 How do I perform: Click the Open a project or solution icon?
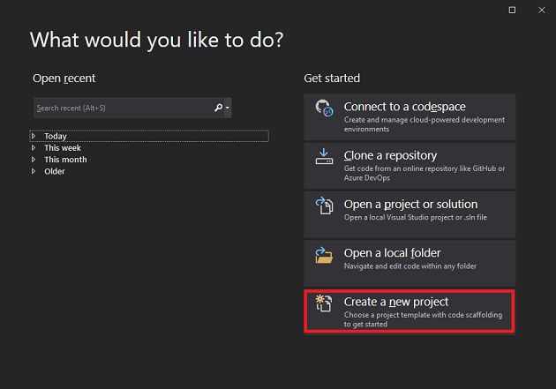click(324, 206)
